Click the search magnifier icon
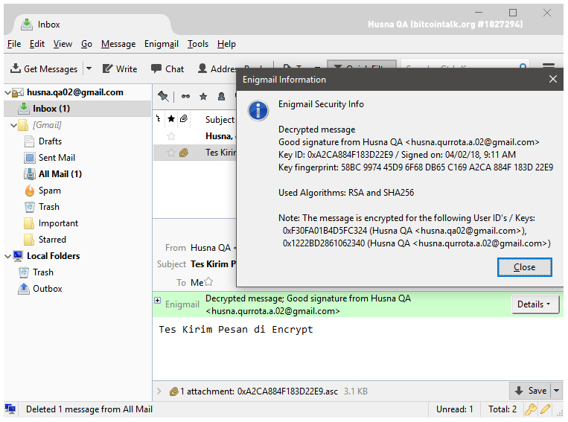This screenshot has width=568, height=422. coord(523,65)
